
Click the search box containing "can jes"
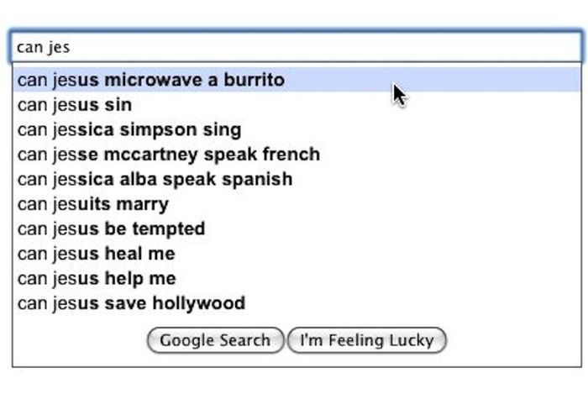(294, 47)
